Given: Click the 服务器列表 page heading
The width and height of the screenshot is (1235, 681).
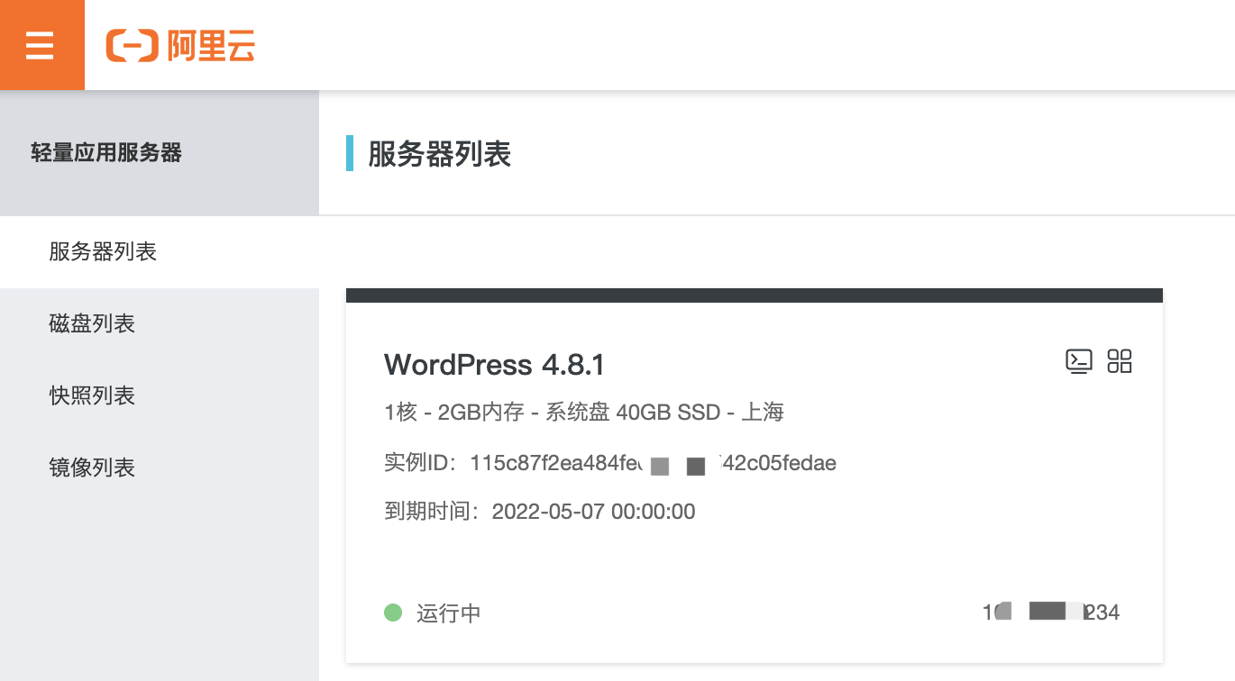Looking at the screenshot, I should (439, 154).
